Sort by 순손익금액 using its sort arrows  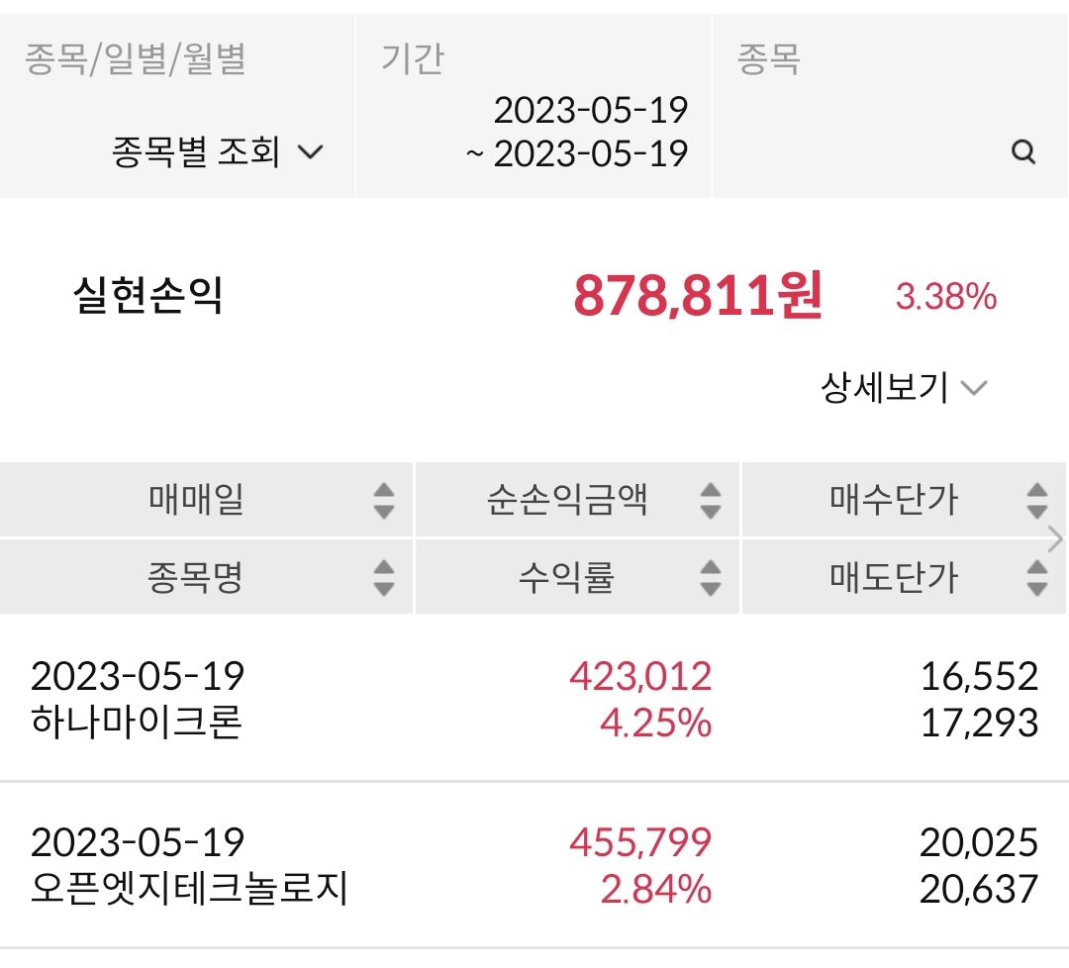pos(710,500)
